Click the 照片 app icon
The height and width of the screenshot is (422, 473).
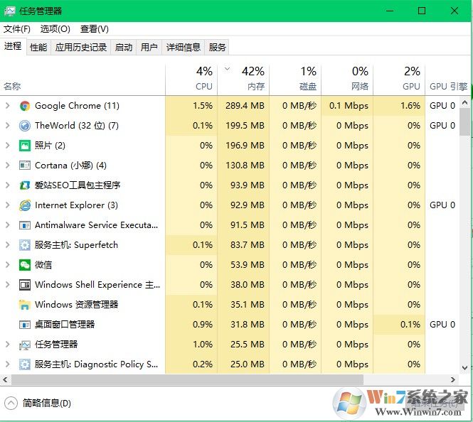25,146
